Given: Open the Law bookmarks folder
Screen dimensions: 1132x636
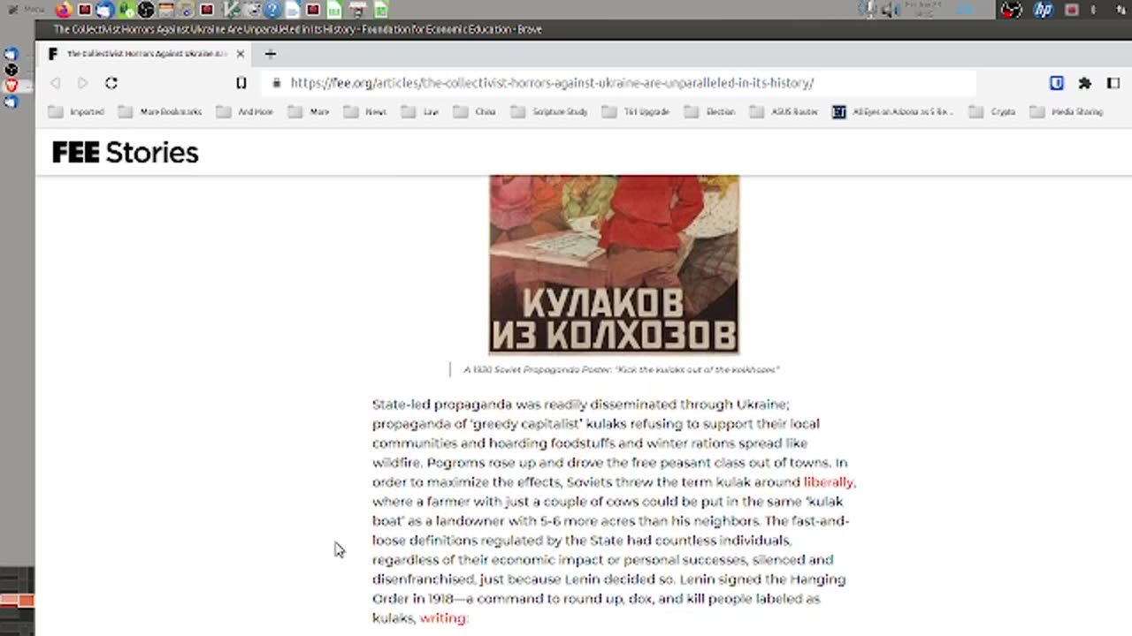Looking at the screenshot, I should pyautogui.click(x=420, y=112).
